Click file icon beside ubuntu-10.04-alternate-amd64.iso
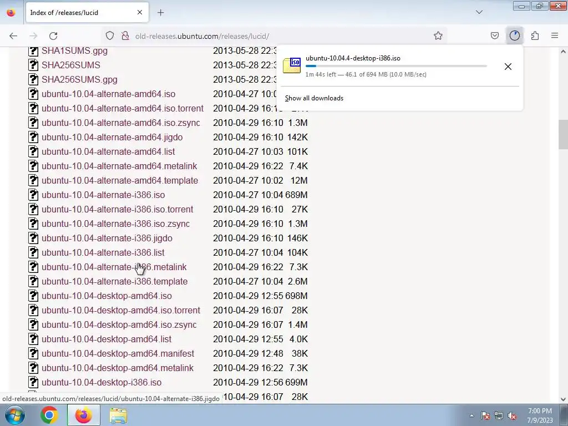 tap(33, 94)
